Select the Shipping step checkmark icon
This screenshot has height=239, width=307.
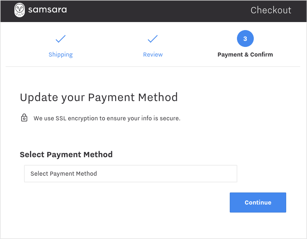pos(60,38)
